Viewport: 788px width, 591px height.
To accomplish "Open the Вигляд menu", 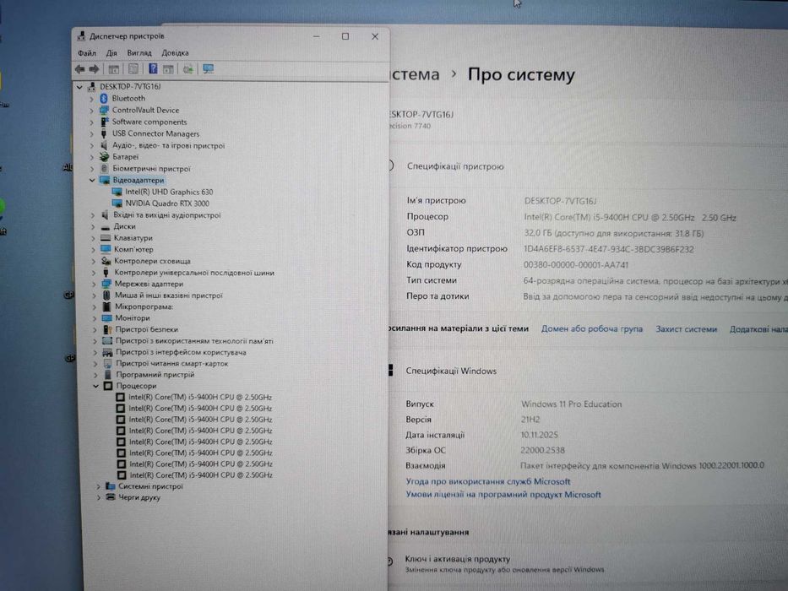I will click(x=139, y=52).
